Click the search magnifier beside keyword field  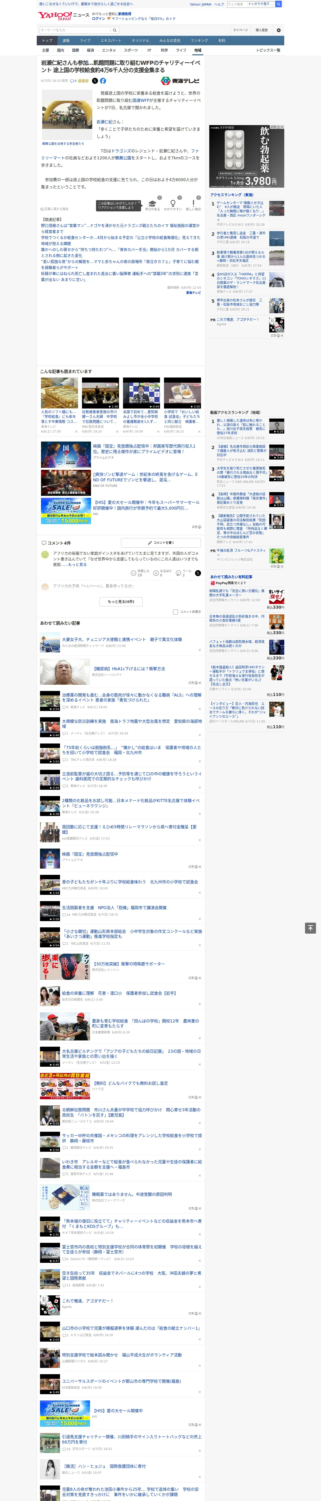[x=115, y=30]
